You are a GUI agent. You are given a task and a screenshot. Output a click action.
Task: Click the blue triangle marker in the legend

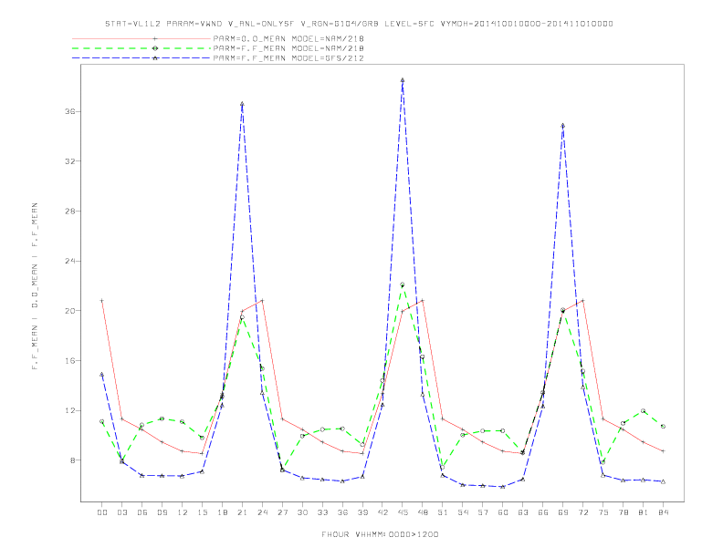(x=155, y=58)
